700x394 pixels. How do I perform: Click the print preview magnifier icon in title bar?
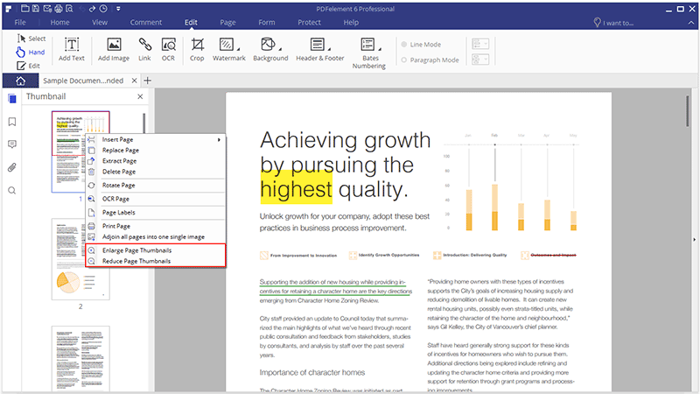[69, 9]
